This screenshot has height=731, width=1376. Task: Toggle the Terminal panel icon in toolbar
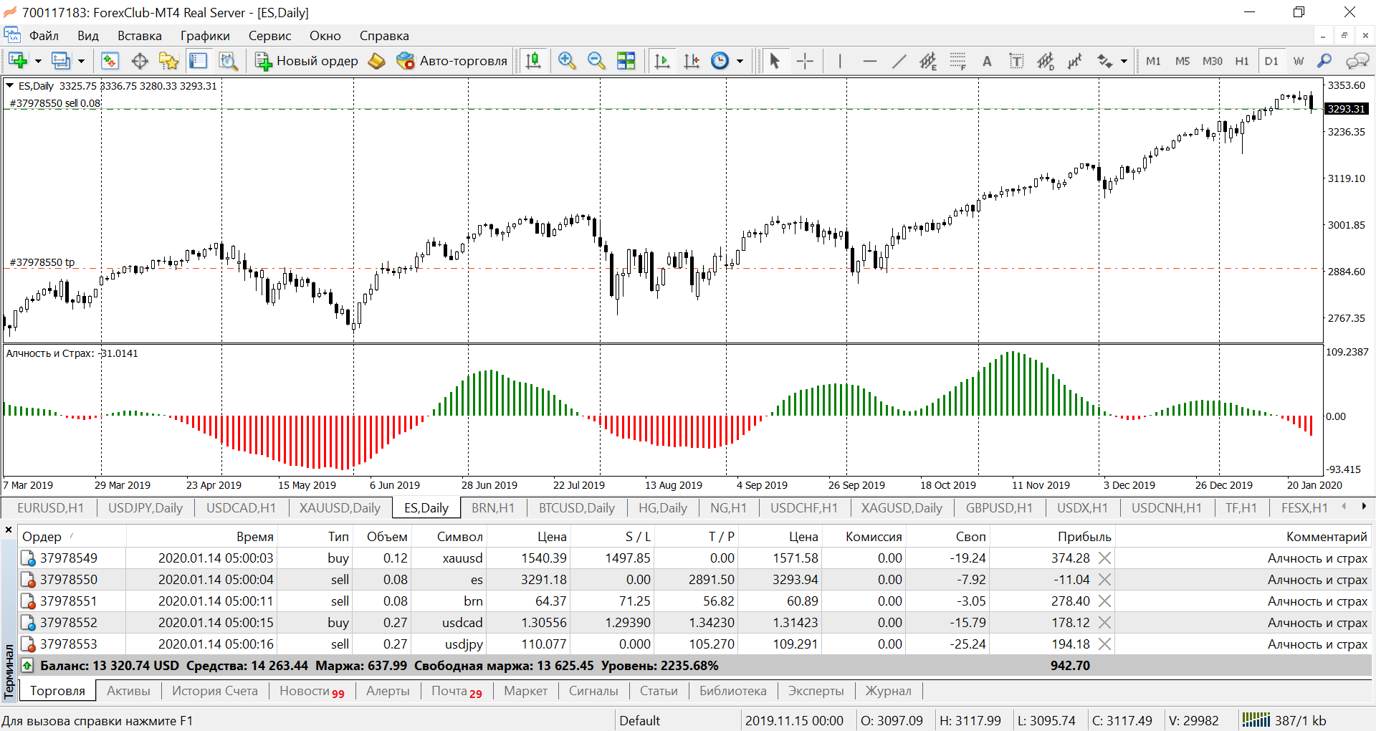(198, 61)
